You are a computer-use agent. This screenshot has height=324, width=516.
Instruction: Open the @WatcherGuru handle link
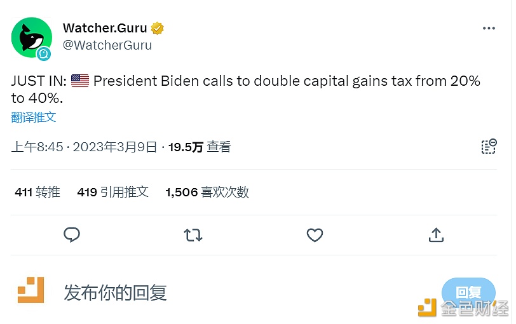point(107,46)
